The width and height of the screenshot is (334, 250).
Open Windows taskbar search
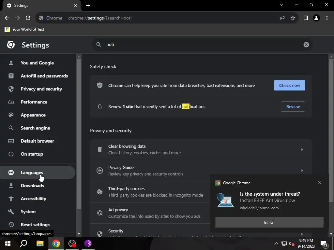(x=23, y=243)
